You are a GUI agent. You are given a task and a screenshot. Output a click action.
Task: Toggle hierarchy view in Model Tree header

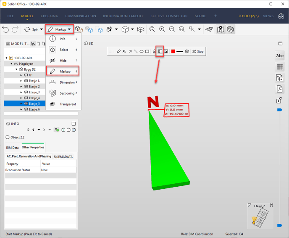point(33,44)
